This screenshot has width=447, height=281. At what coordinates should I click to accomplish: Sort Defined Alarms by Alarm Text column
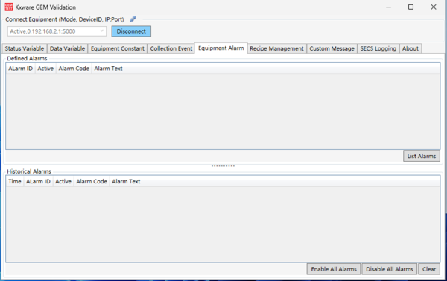(108, 69)
